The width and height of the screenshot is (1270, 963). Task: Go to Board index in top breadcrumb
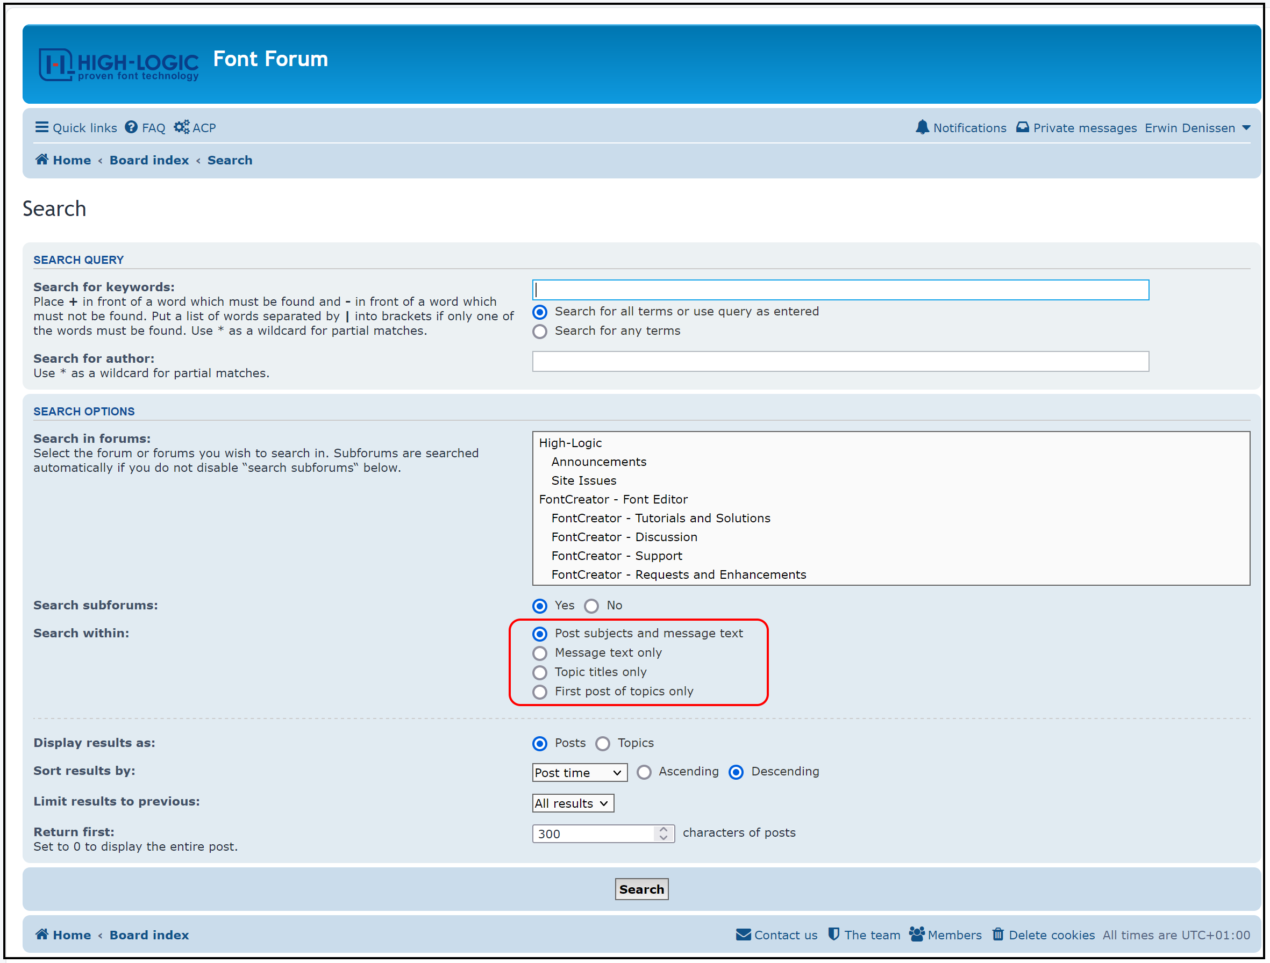pyautogui.click(x=149, y=160)
